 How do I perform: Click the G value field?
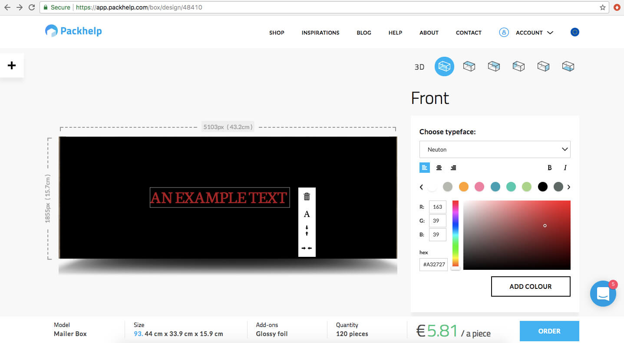pyautogui.click(x=437, y=221)
